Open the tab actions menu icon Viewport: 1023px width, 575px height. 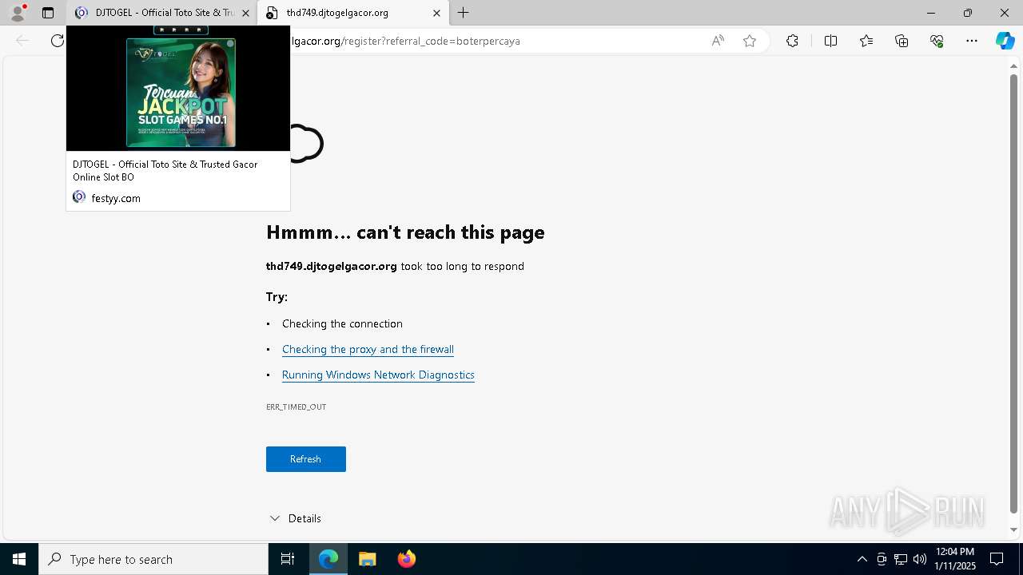pos(48,13)
